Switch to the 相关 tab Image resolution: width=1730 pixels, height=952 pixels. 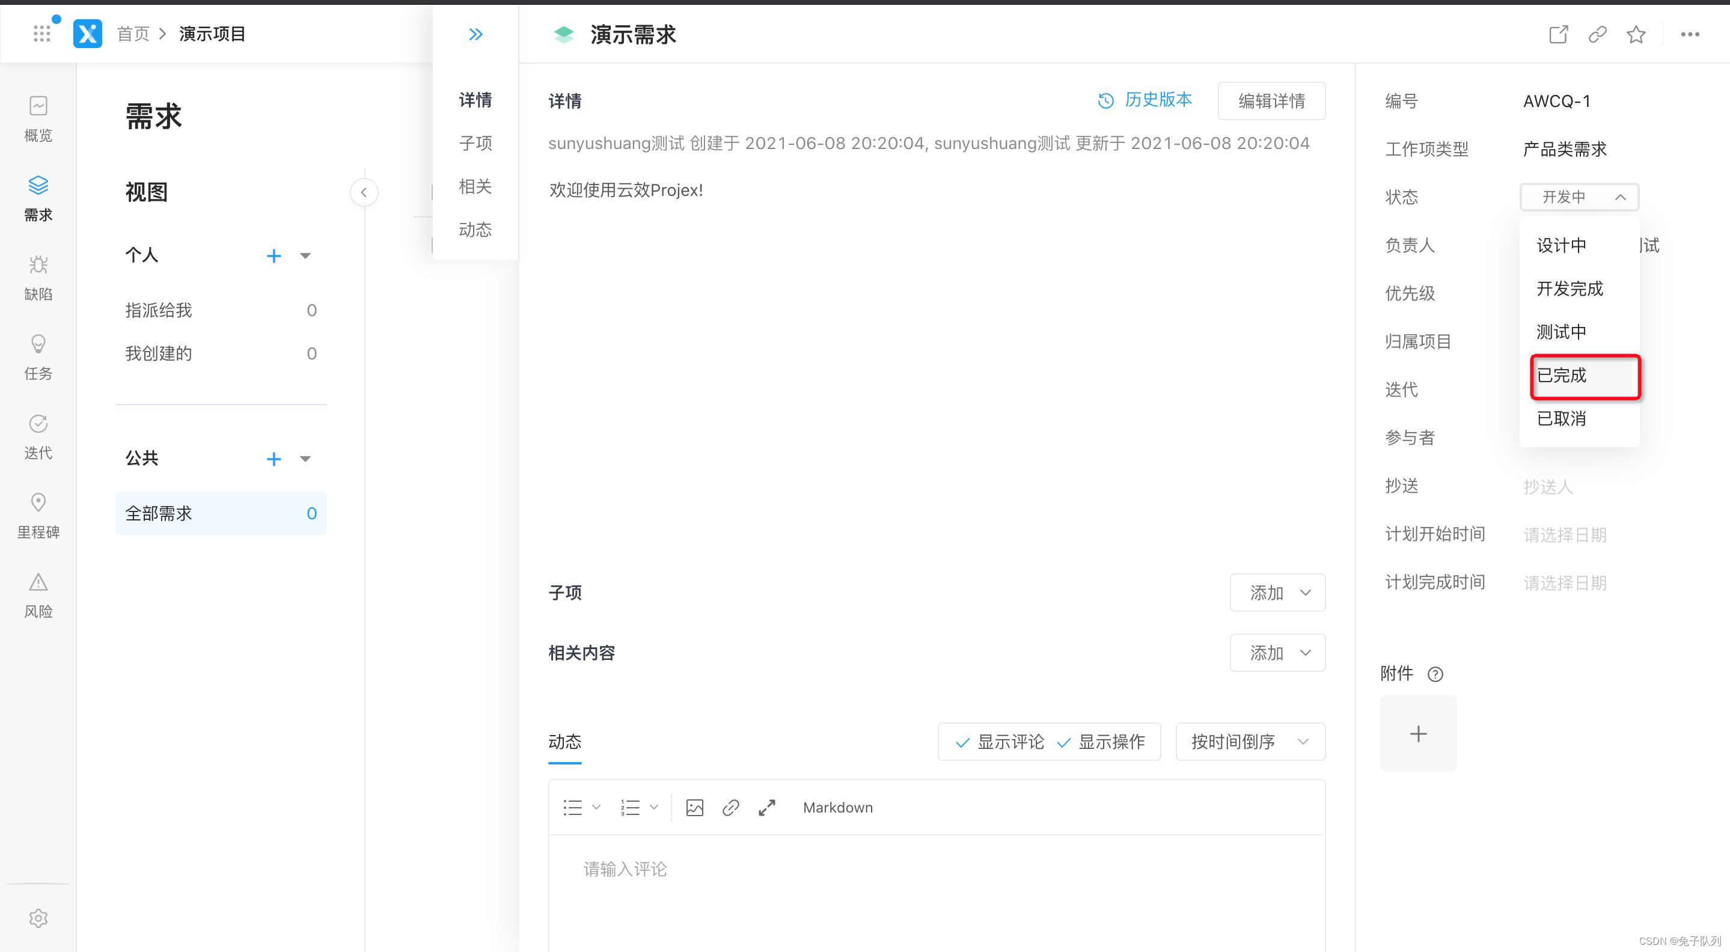pyautogui.click(x=475, y=187)
